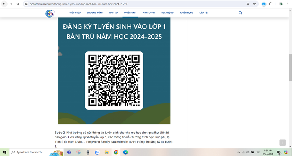
Task: Focus the address bar URL
Action: 78,4
